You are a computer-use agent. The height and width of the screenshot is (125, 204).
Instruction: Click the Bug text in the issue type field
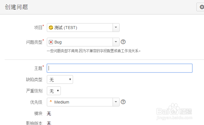click(x=58, y=42)
